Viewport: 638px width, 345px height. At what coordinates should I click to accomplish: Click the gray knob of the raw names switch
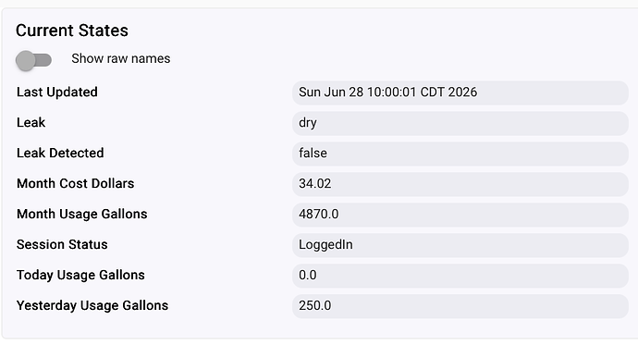click(x=26, y=61)
